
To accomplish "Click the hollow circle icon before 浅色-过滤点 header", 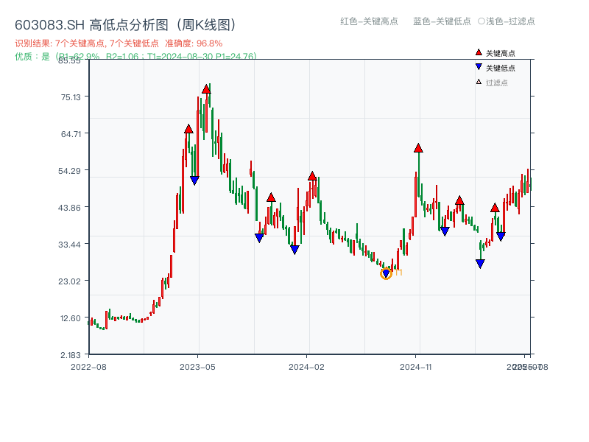I will click(x=482, y=21).
